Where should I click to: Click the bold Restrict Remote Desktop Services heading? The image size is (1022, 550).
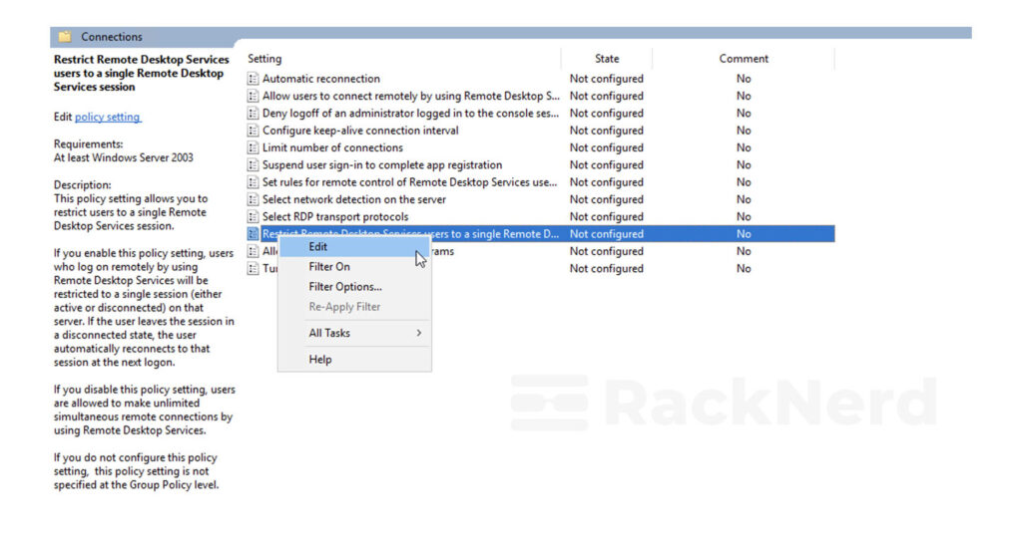click(x=142, y=73)
